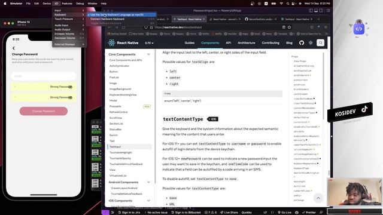
Task: Collapse Android Components sidebar section
Action: [148, 182]
